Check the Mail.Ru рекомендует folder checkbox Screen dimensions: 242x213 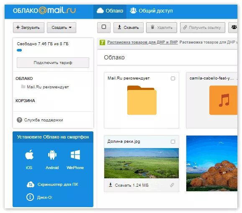[x=173, y=79]
